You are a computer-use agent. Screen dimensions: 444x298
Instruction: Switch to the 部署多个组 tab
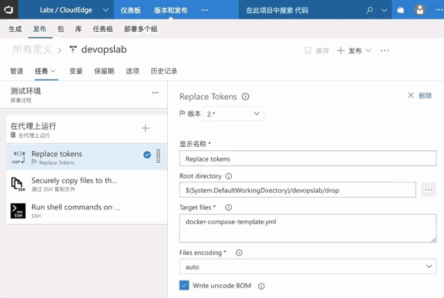tap(140, 29)
